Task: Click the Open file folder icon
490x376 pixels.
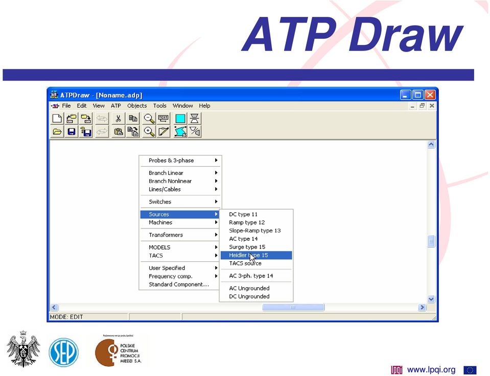Action: pyautogui.click(x=57, y=132)
